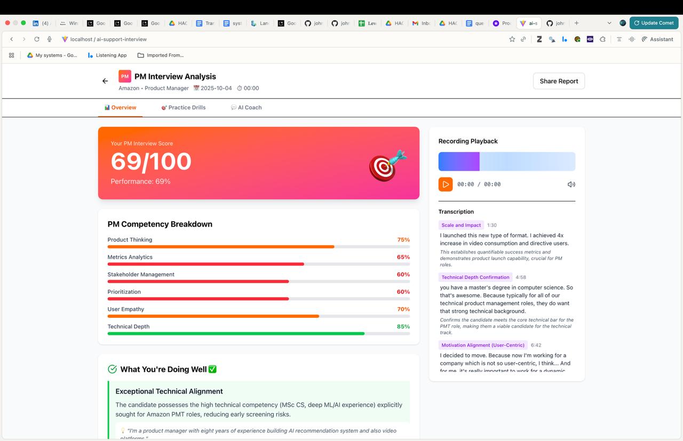Click the Stakeholder Management label
683x441 pixels.
pyautogui.click(x=141, y=274)
